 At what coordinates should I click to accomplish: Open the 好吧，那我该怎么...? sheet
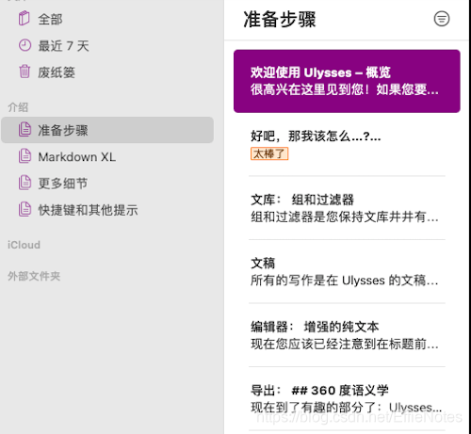(x=347, y=145)
